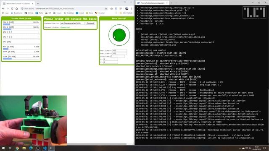Open the App bookmarks shortcut
Screen dimensions: 269x151
5,13
